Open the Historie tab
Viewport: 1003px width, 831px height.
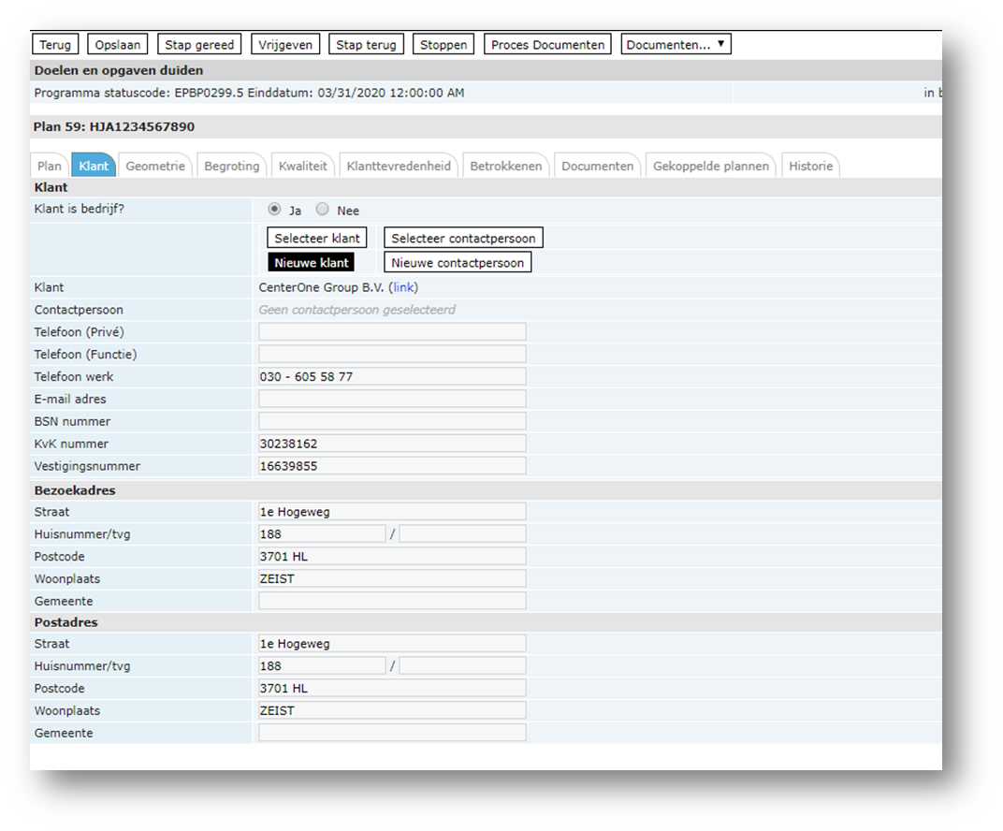coord(810,166)
